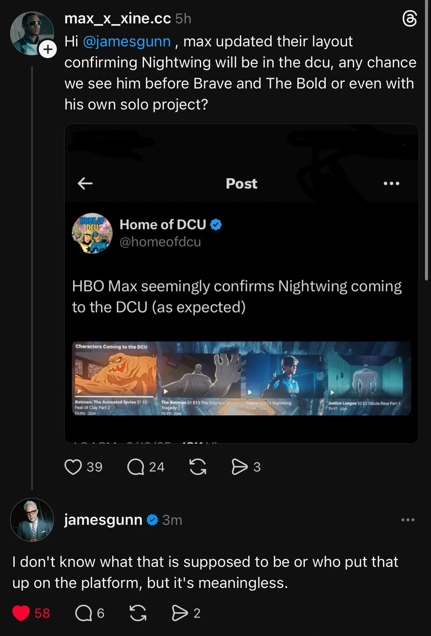Open the @jamesgunn mention link
The image size is (431, 636).
coord(127,42)
